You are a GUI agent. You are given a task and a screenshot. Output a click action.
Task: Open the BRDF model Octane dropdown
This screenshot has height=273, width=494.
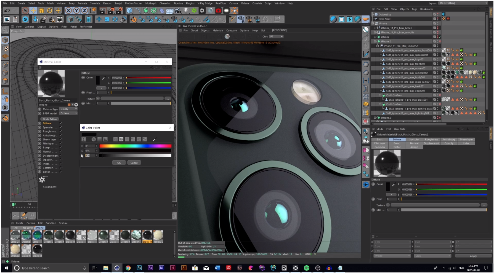tap(69, 113)
